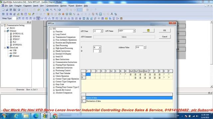The height and width of the screenshot is (119, 213).
Task: Click the first icon in the second toolbar row
Action: (3, 14)
